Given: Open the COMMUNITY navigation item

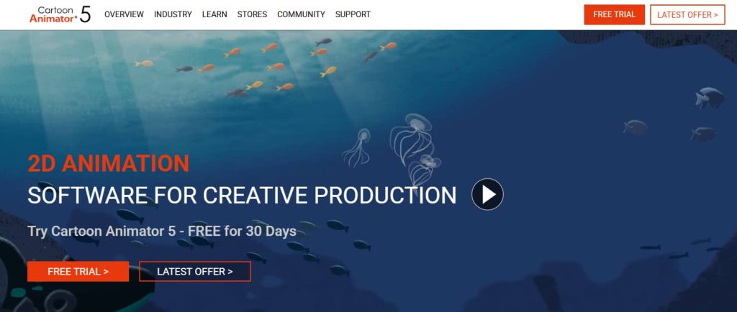Looking at the screenshot, I should point(301,14).
